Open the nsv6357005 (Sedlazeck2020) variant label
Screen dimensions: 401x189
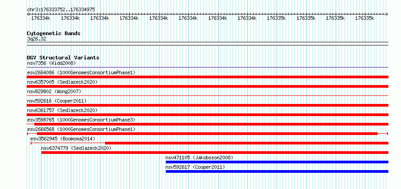(x=62, y=82)
